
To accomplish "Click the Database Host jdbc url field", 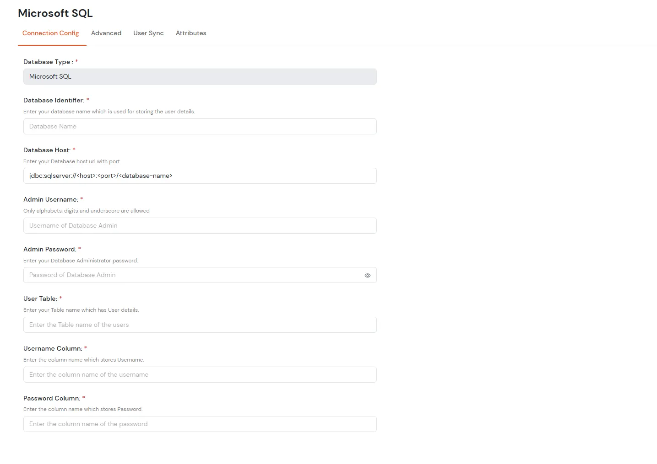I will click(x=200, y=176).
